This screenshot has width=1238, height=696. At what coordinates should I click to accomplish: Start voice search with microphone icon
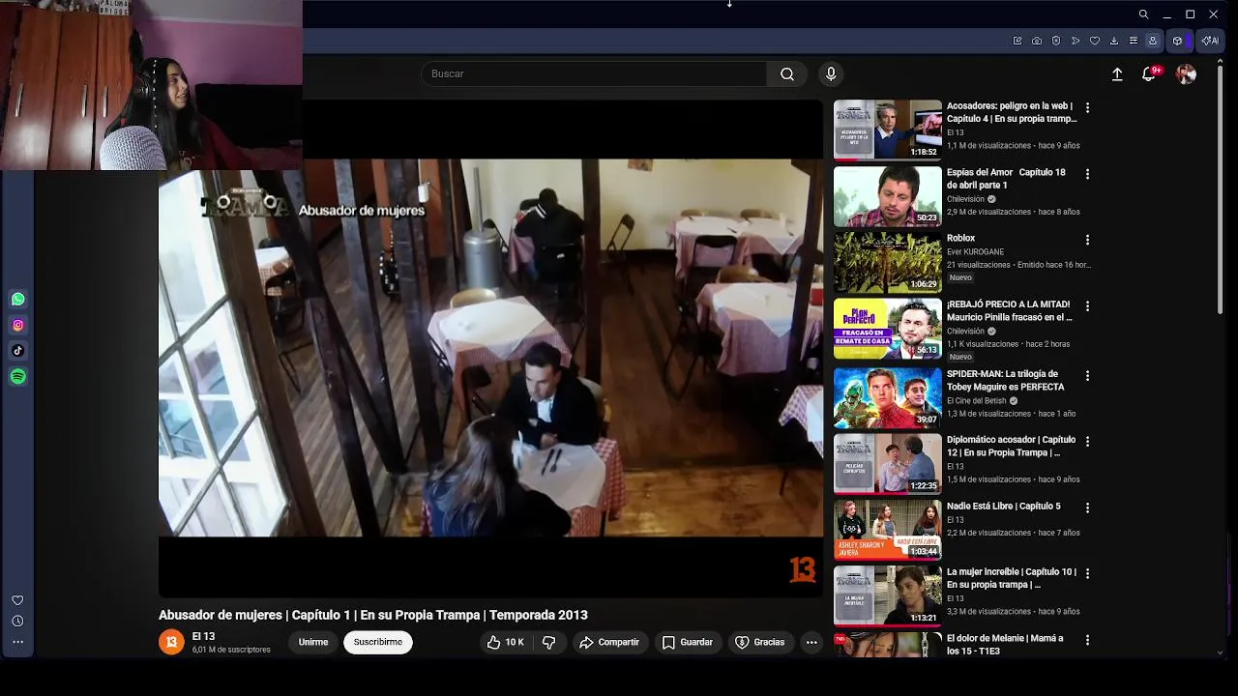coord(831,73)
